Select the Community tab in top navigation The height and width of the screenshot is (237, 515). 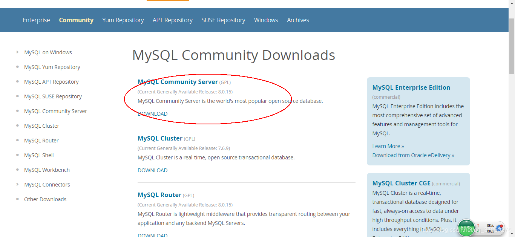tap(76, 20)
